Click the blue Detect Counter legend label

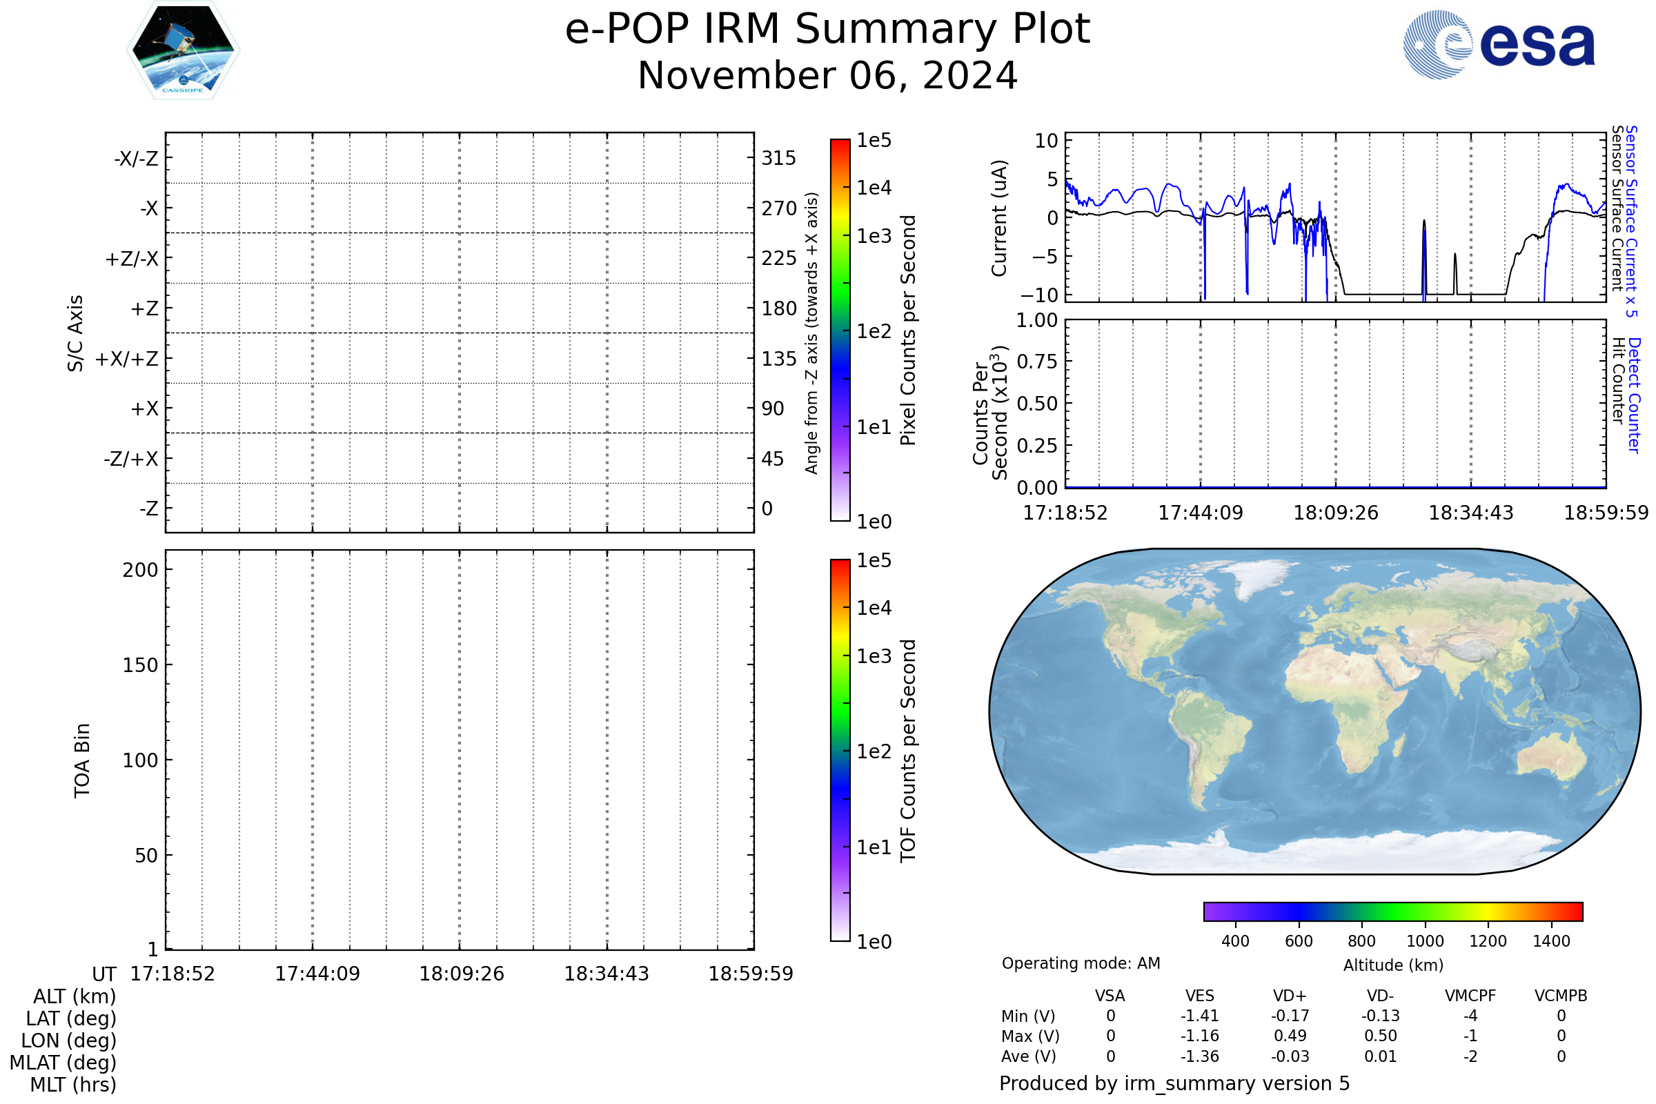(1634, 395)
